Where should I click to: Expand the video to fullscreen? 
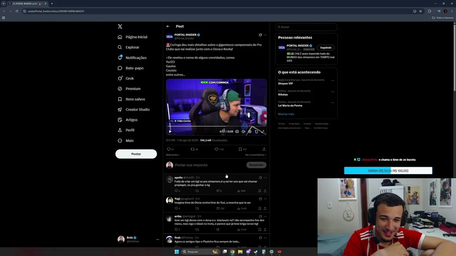click(263, 132)
